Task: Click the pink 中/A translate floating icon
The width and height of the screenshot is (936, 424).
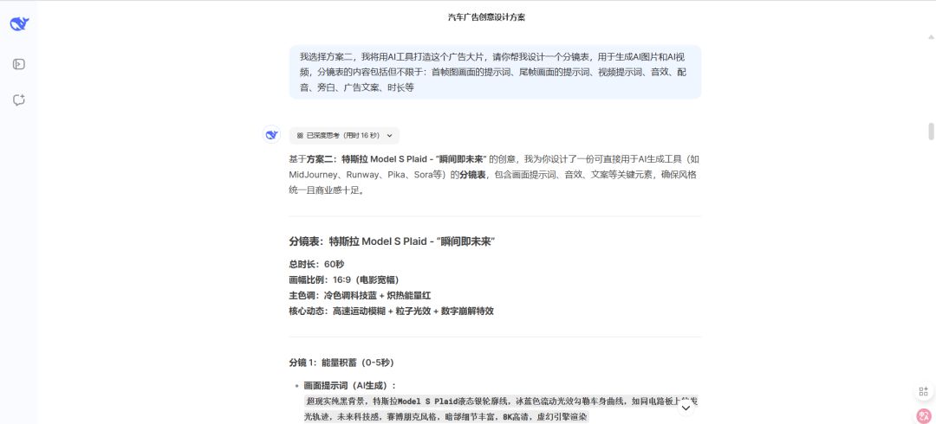Action: pos(924,415)
